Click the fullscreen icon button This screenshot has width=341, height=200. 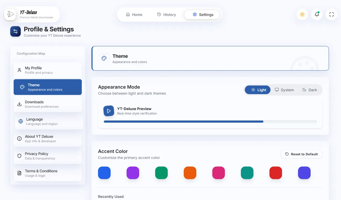[332, 14]
